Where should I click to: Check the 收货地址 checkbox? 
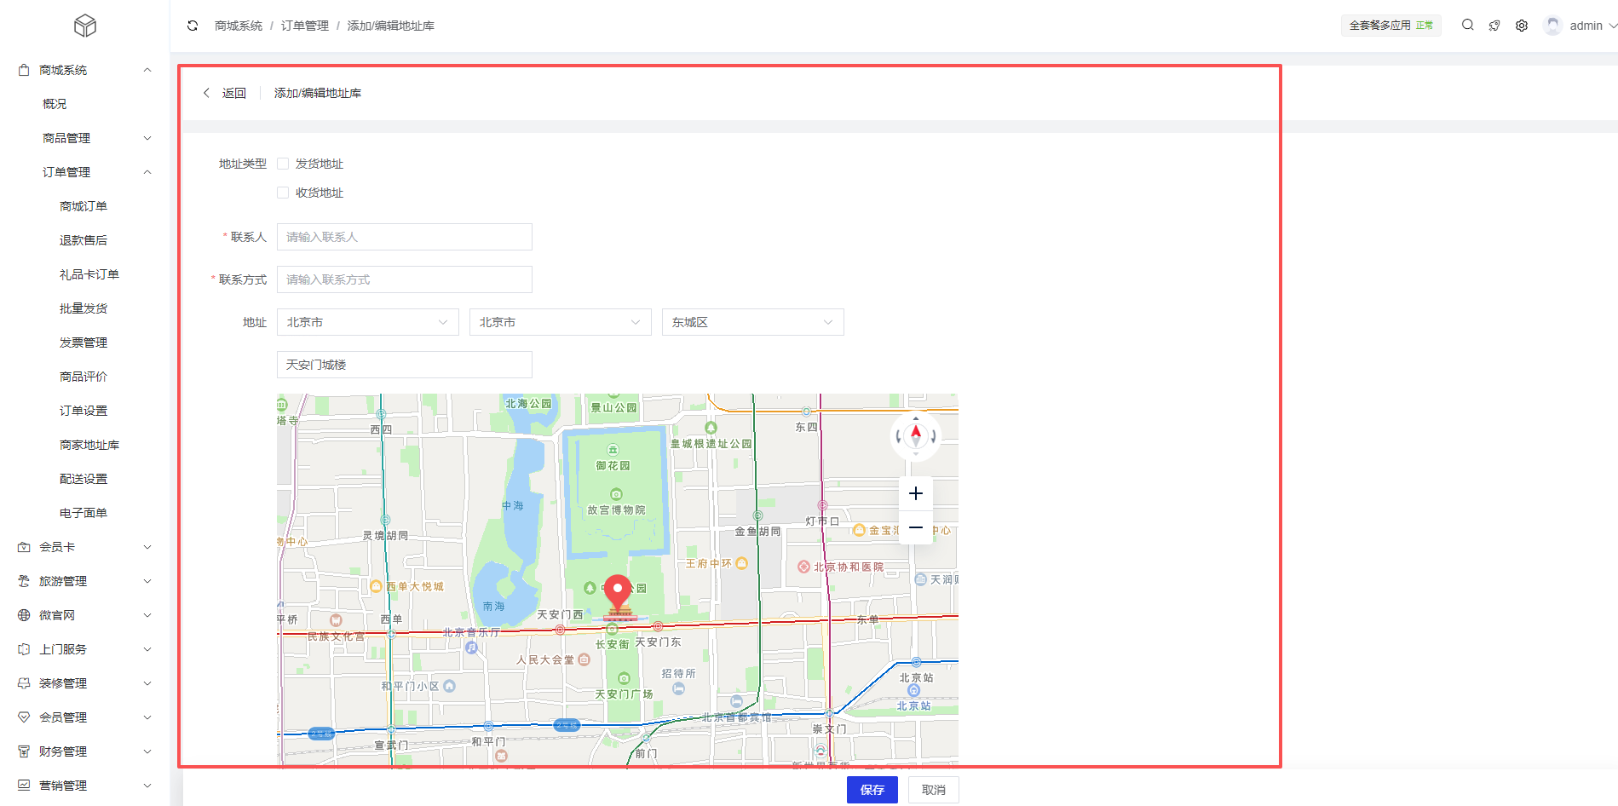click(x=283, y=193)
